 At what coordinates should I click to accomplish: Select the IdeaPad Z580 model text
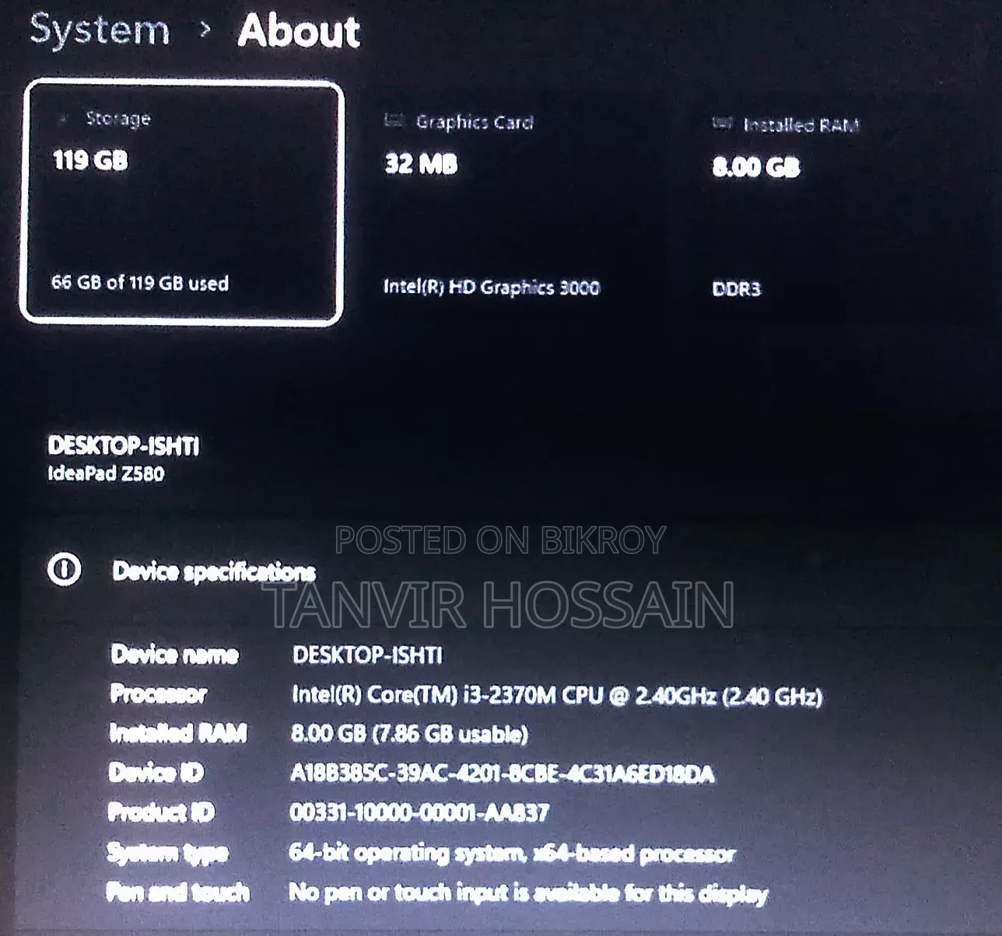[x=106, y=473]
